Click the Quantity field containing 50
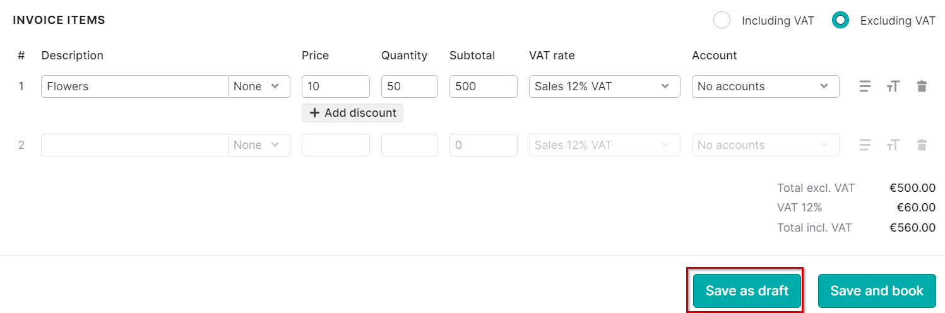945x313 pixels. pos(410,86)
